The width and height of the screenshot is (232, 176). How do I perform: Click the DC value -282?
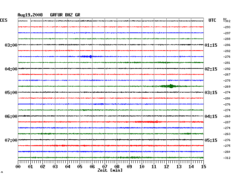coord(227,51)
